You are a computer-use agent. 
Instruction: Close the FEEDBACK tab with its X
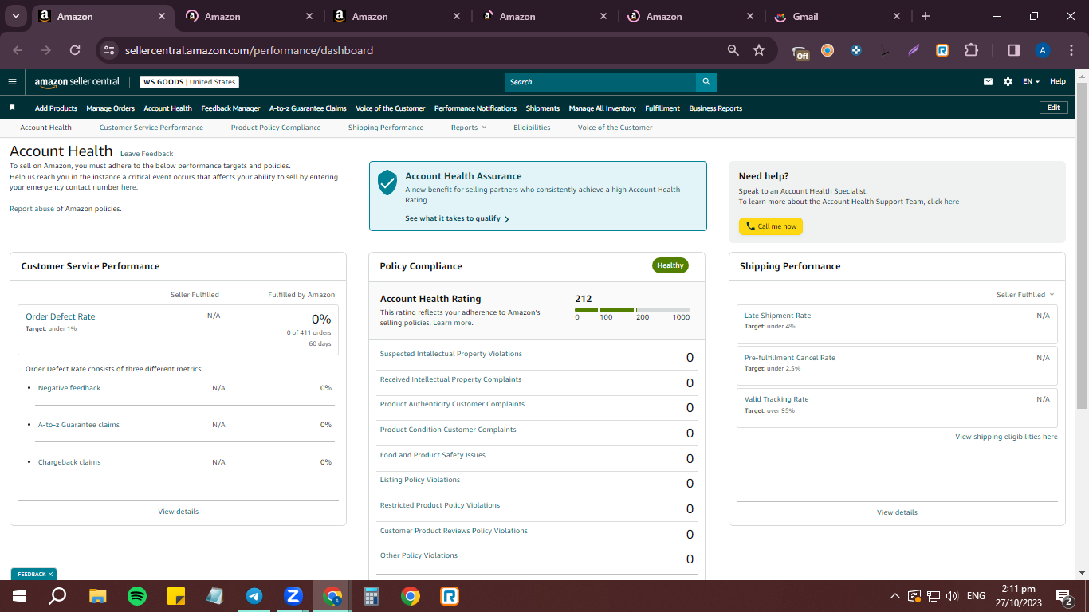[x=50, y=574]
